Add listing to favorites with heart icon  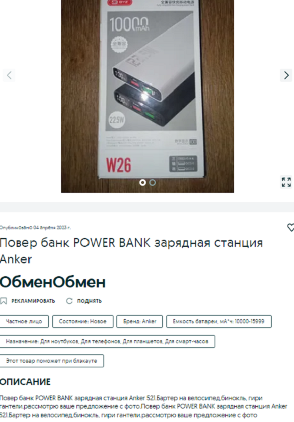pos(290,227)
